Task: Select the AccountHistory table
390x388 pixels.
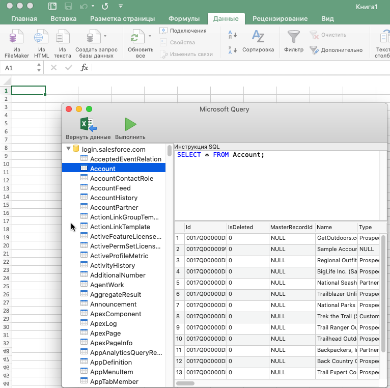Action: [114, 198]
